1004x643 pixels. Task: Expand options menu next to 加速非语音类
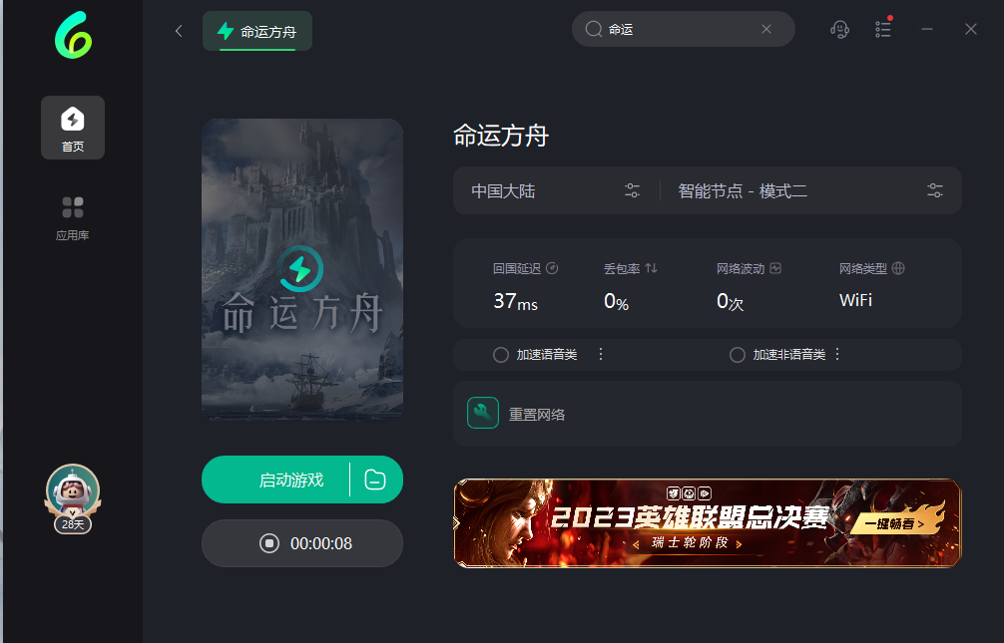(837, 354)
